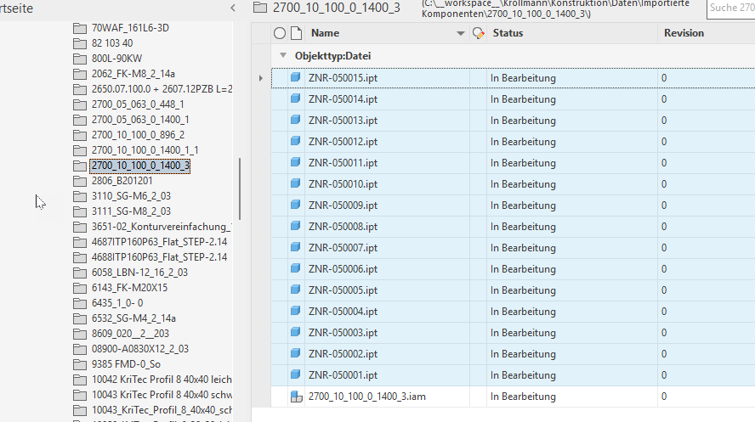Collapse the left navigation pane chevron

[x=234, y=8]
